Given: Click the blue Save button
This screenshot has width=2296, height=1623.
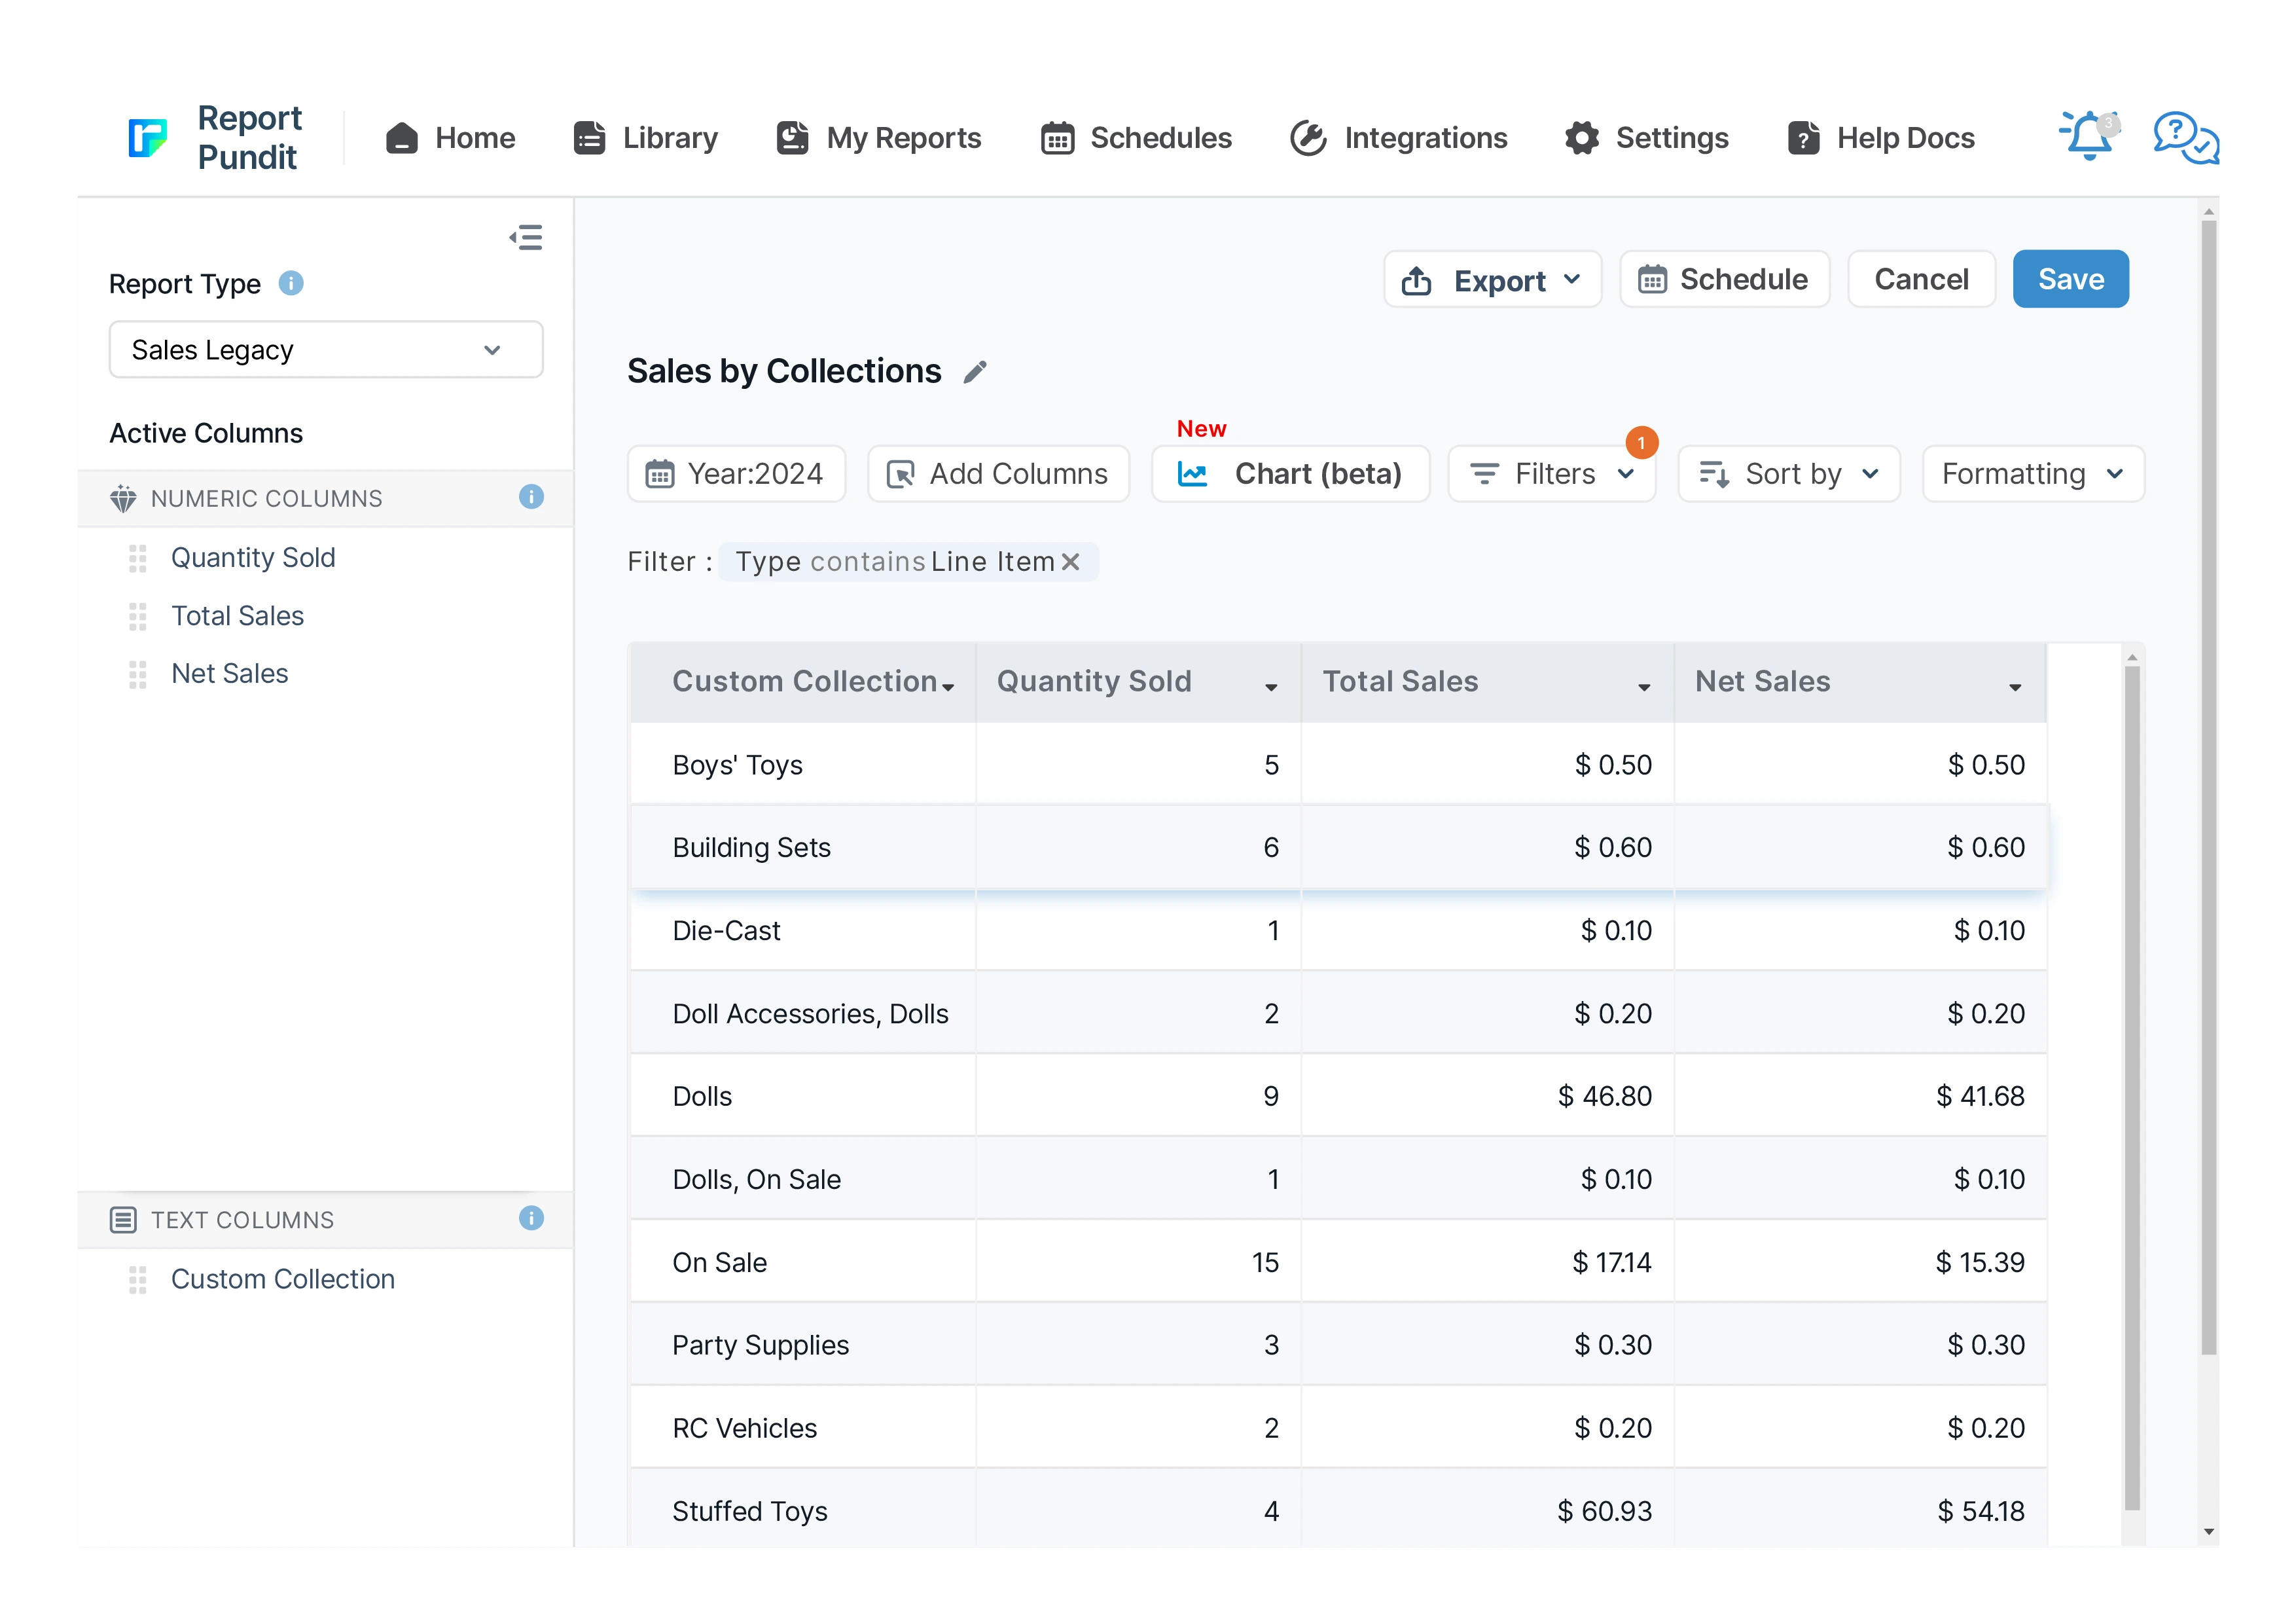Looking at the screenshot, I should coord(2070,279).
